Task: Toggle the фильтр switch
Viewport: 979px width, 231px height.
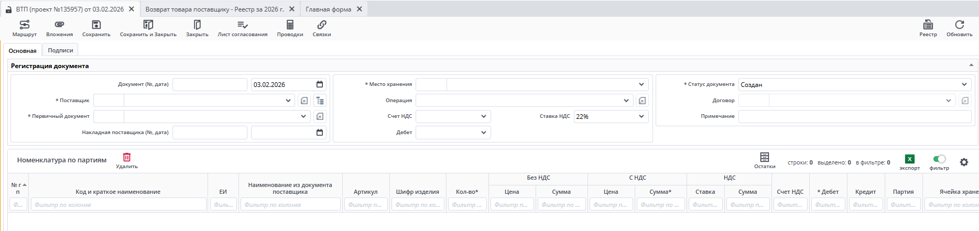Action: [939, 159]
